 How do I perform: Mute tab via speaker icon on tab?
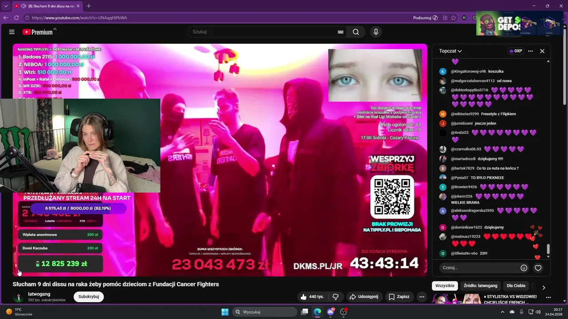[x=23, y=6]
